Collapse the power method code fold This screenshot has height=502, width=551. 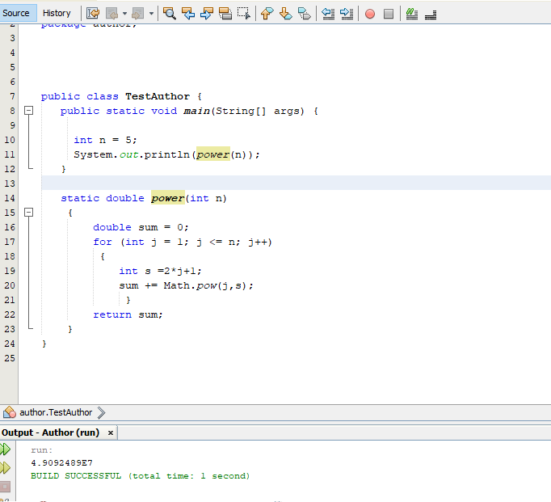tap(29, 213)
